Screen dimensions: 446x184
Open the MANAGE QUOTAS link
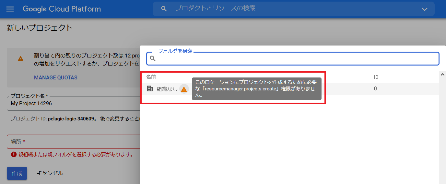[56, 77]
